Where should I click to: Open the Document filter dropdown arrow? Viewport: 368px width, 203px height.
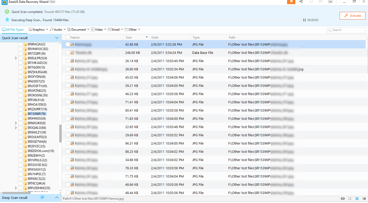click(x=88, y=29)
